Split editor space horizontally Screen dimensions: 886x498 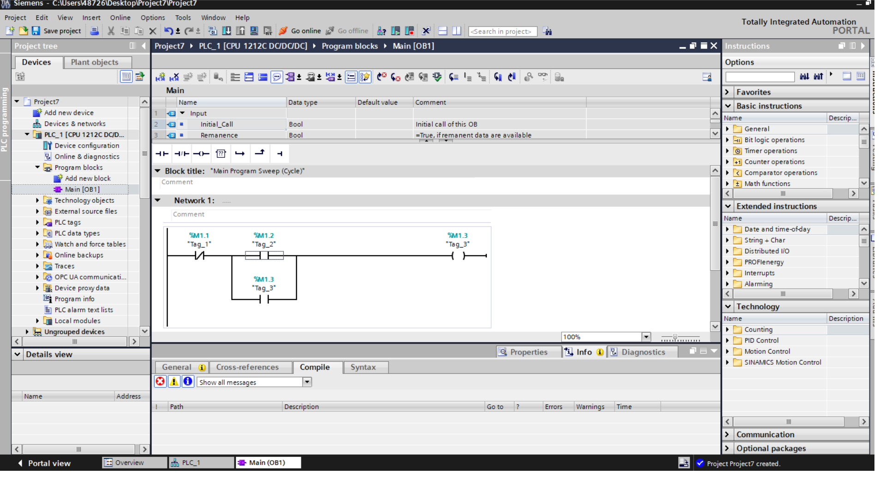coord(443,31)
